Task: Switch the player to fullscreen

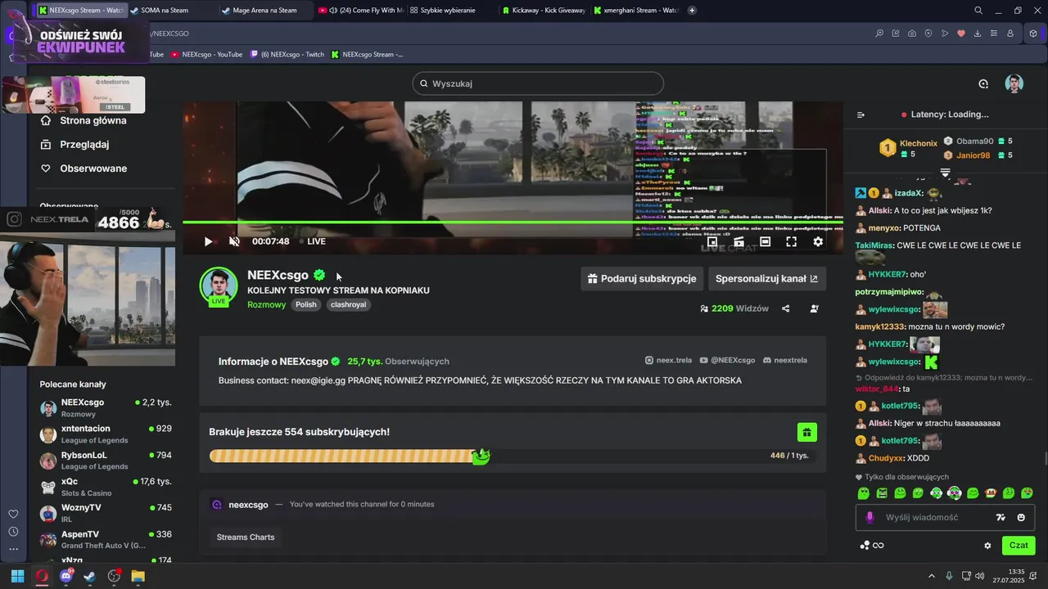Action: (792, 241)
